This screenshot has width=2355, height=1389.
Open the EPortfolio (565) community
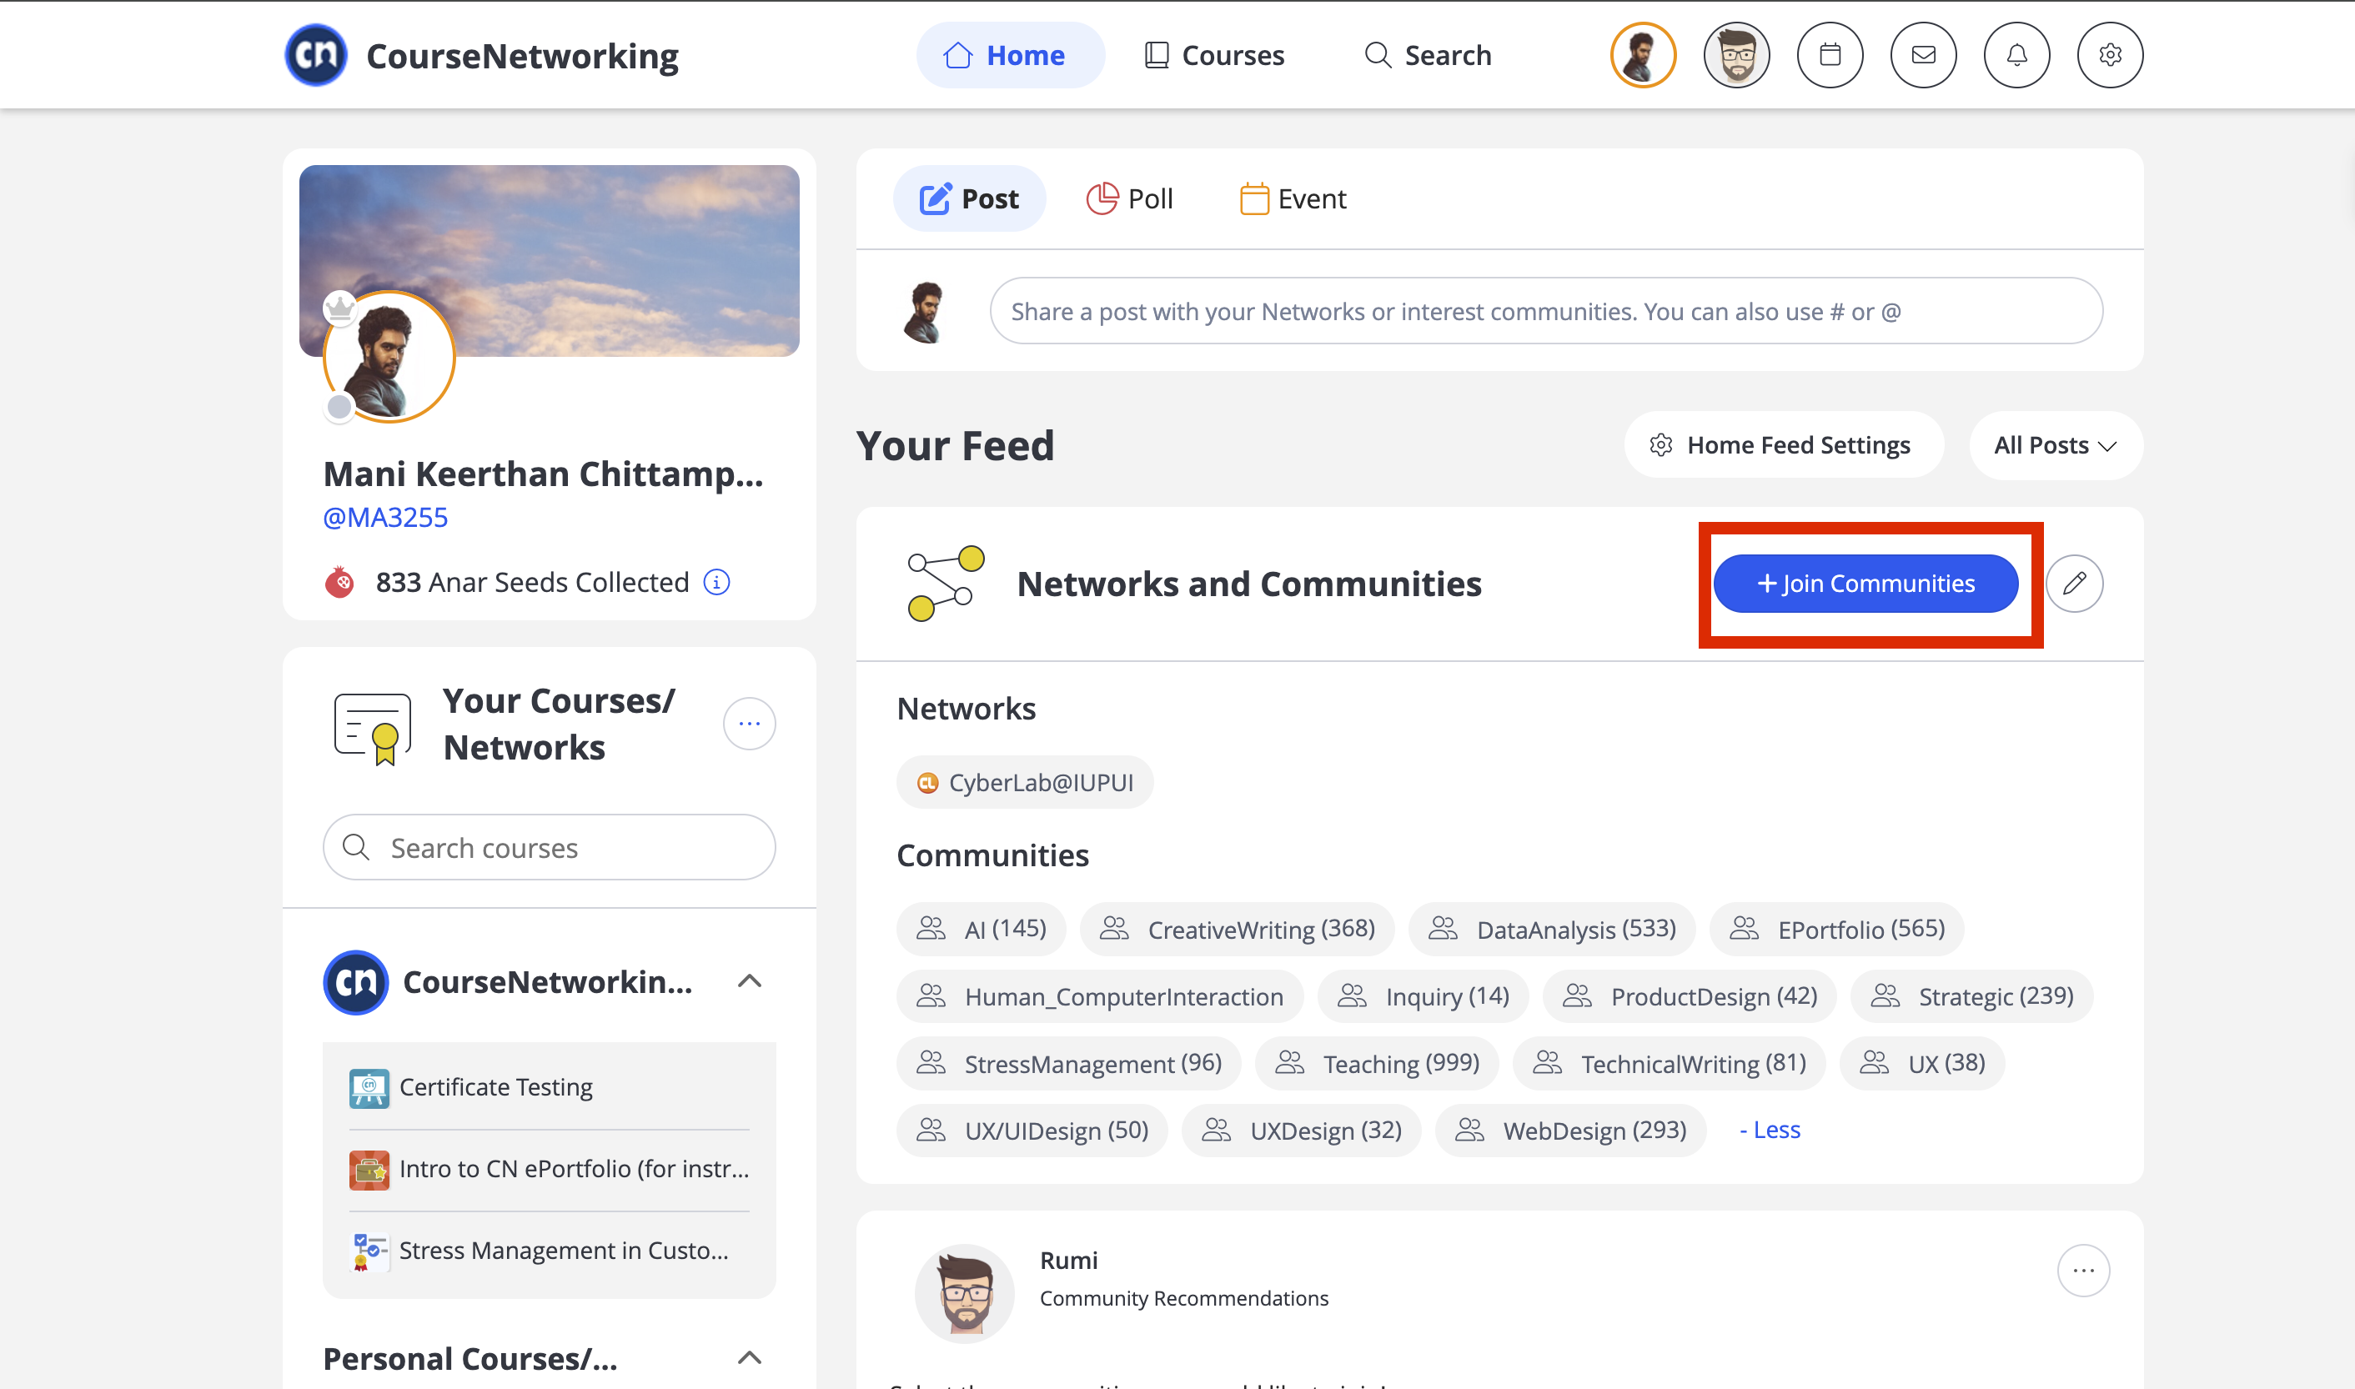click(1836, 929)
